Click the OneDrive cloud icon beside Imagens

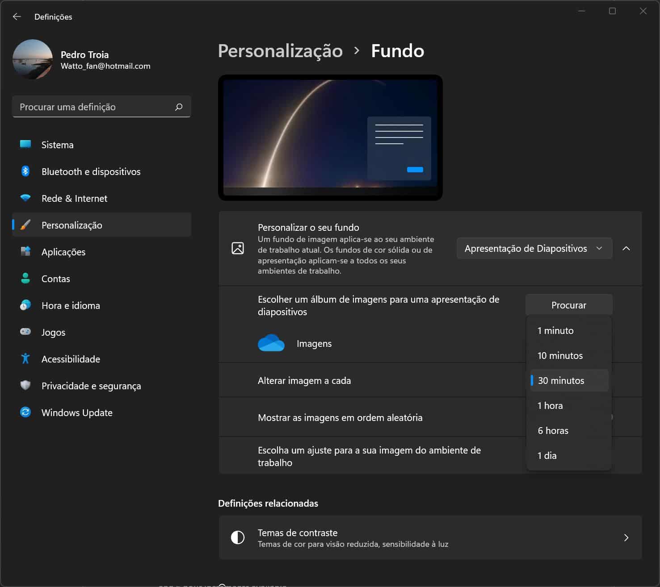coord(271,343)
